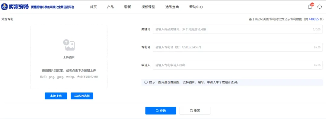Click the hint info icon
This screenshot has height=119, width=326.
click(x=146, y=82)
